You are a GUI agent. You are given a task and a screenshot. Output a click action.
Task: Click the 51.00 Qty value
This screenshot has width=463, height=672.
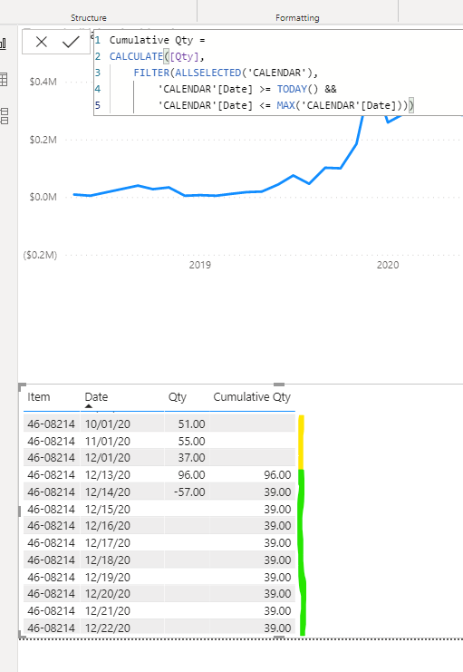(x=191, y=424)
